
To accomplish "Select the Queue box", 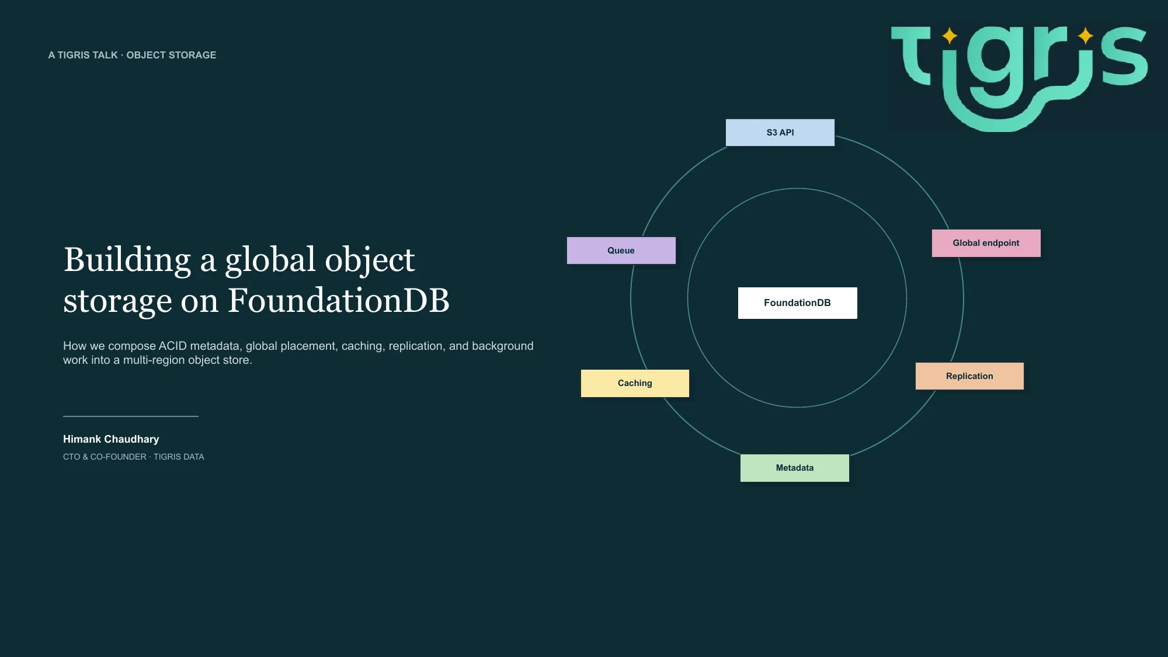I will 621,251.
